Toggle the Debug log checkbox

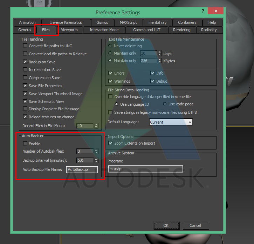(x=152, y=81)
